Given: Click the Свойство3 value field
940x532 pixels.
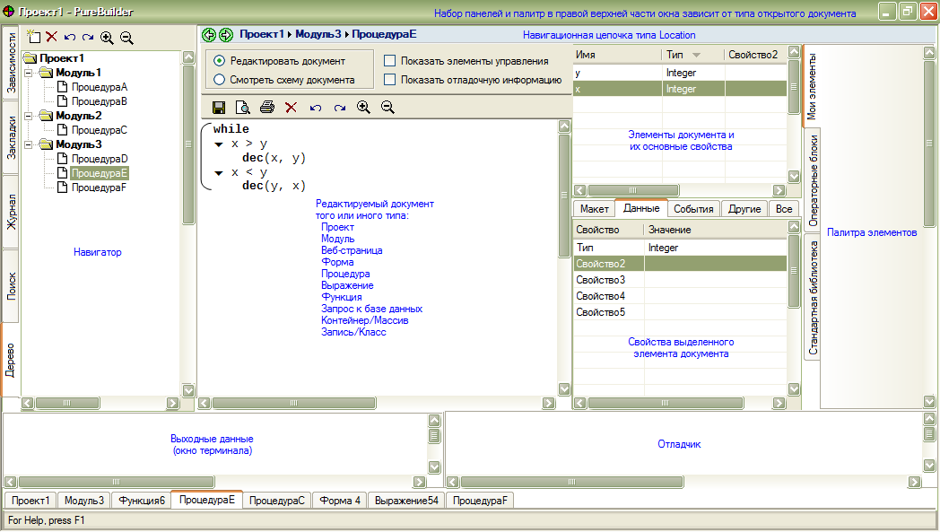Looking at the screenshot, I should tap(714, 280).
